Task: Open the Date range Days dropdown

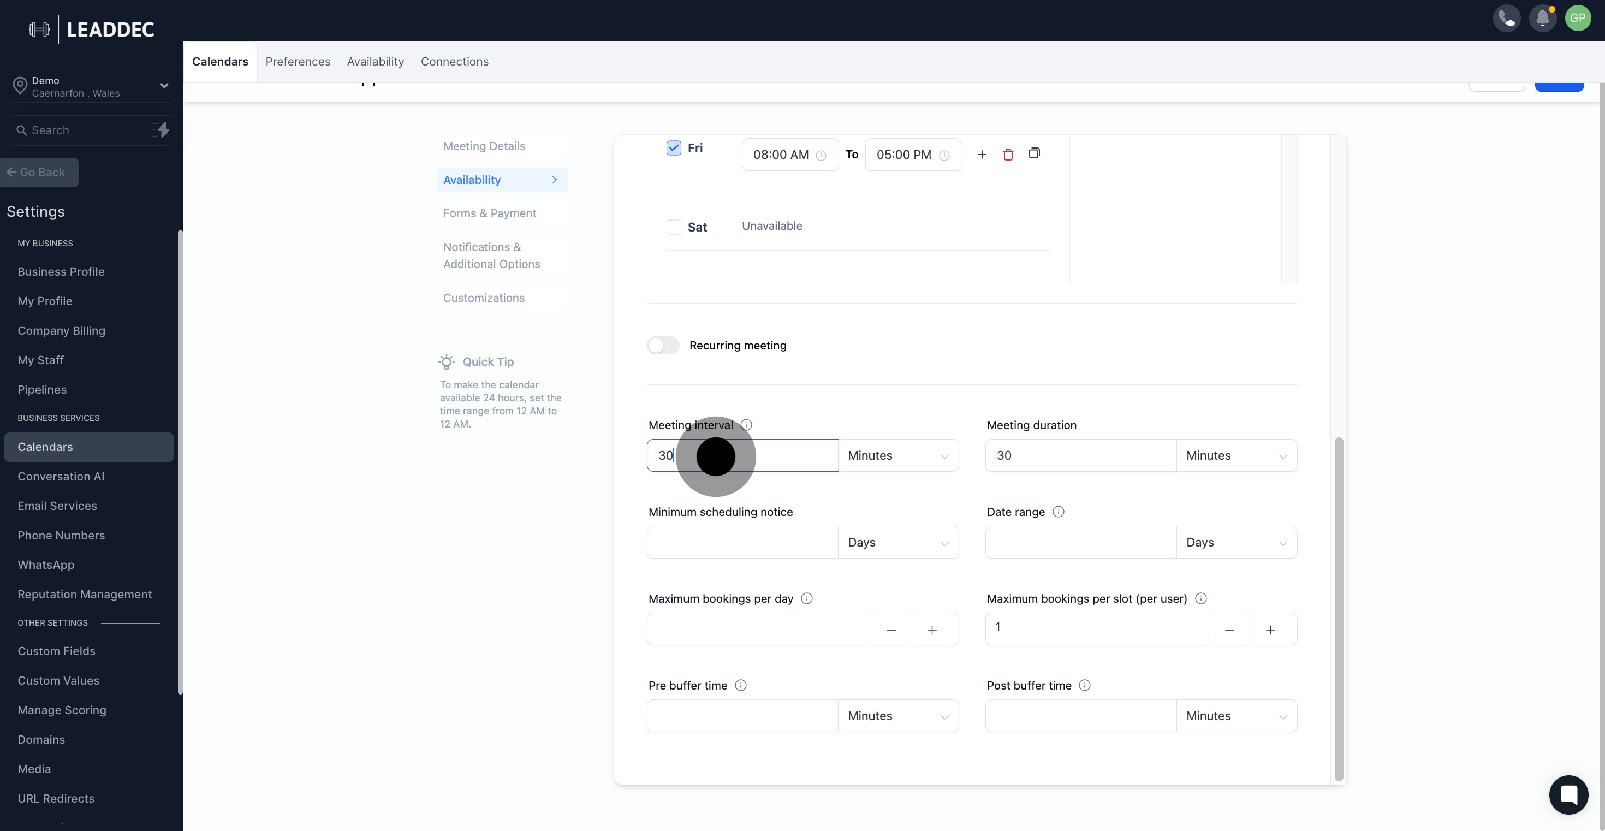Action: [x=1237, y=542]
